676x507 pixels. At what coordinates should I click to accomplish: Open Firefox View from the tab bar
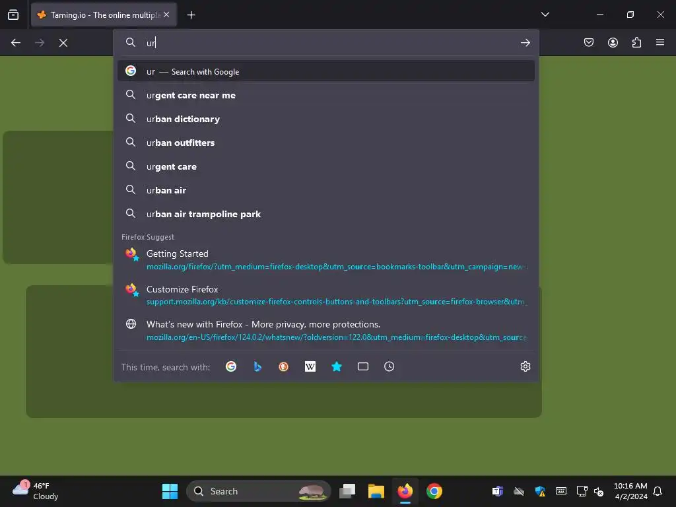13,15
